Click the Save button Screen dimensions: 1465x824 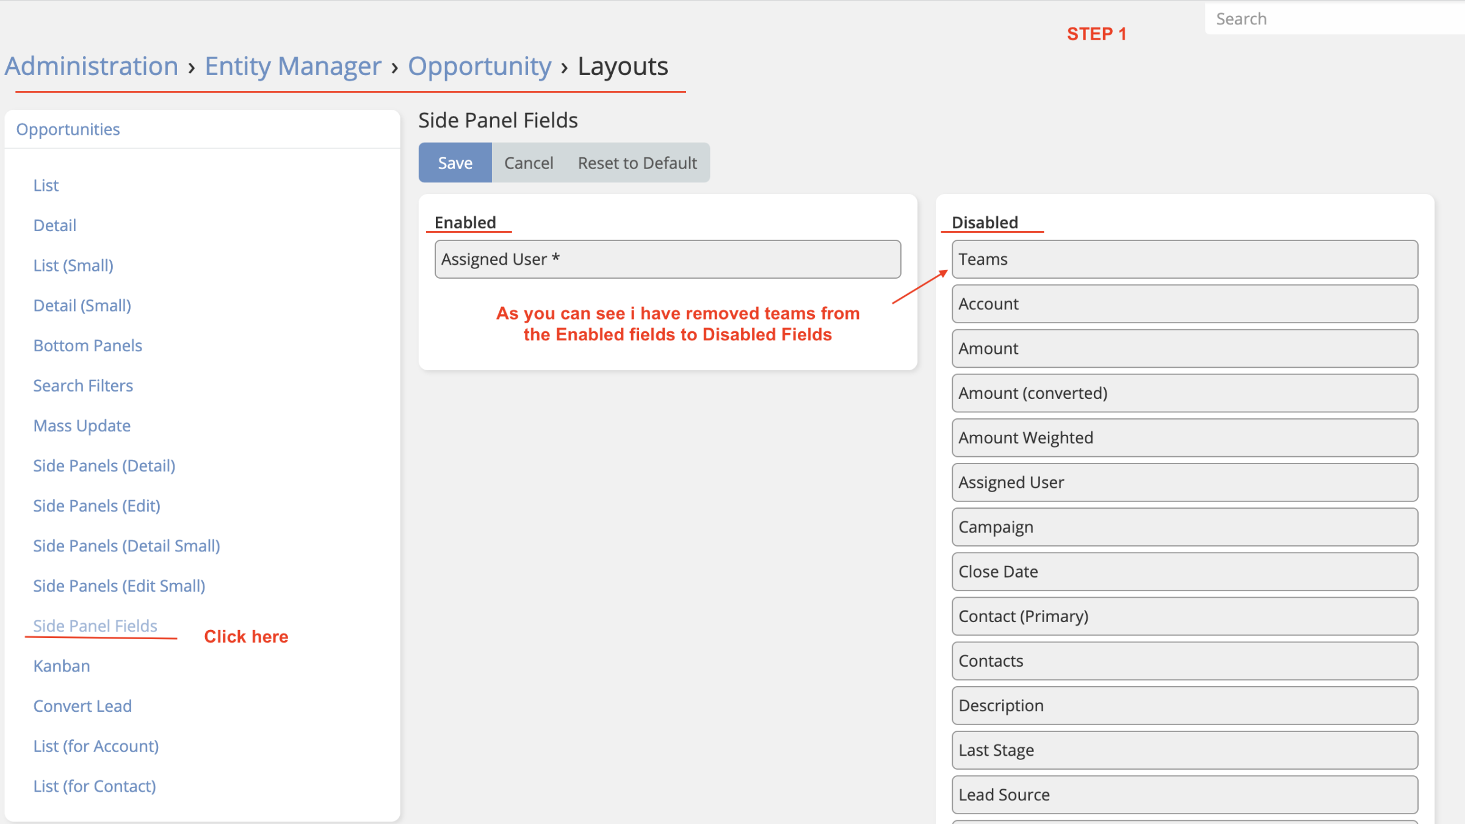455,163
